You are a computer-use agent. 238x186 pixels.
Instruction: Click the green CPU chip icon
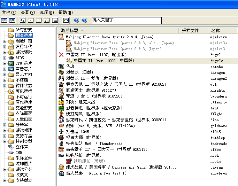coord(11,64)
